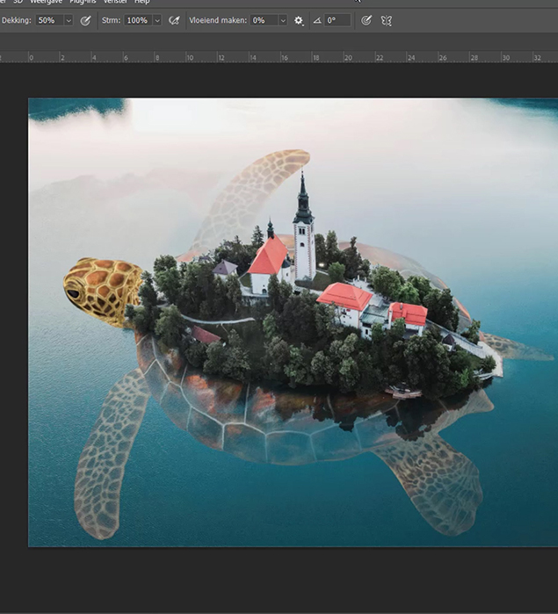The image size is (558, 614).
Task: Click the Strm: label
Action: pos(112,20)
